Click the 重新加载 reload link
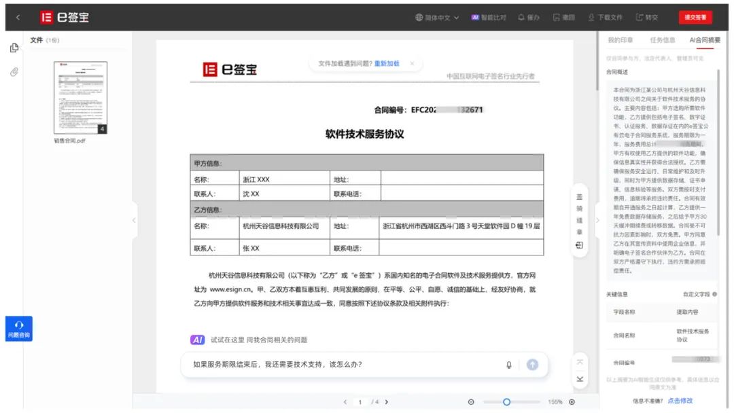The height and width of the screenshot is (413, 734). [387, 63]
